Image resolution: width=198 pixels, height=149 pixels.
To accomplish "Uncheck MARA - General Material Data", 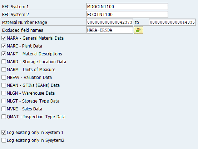I will [x=4, y=38].
